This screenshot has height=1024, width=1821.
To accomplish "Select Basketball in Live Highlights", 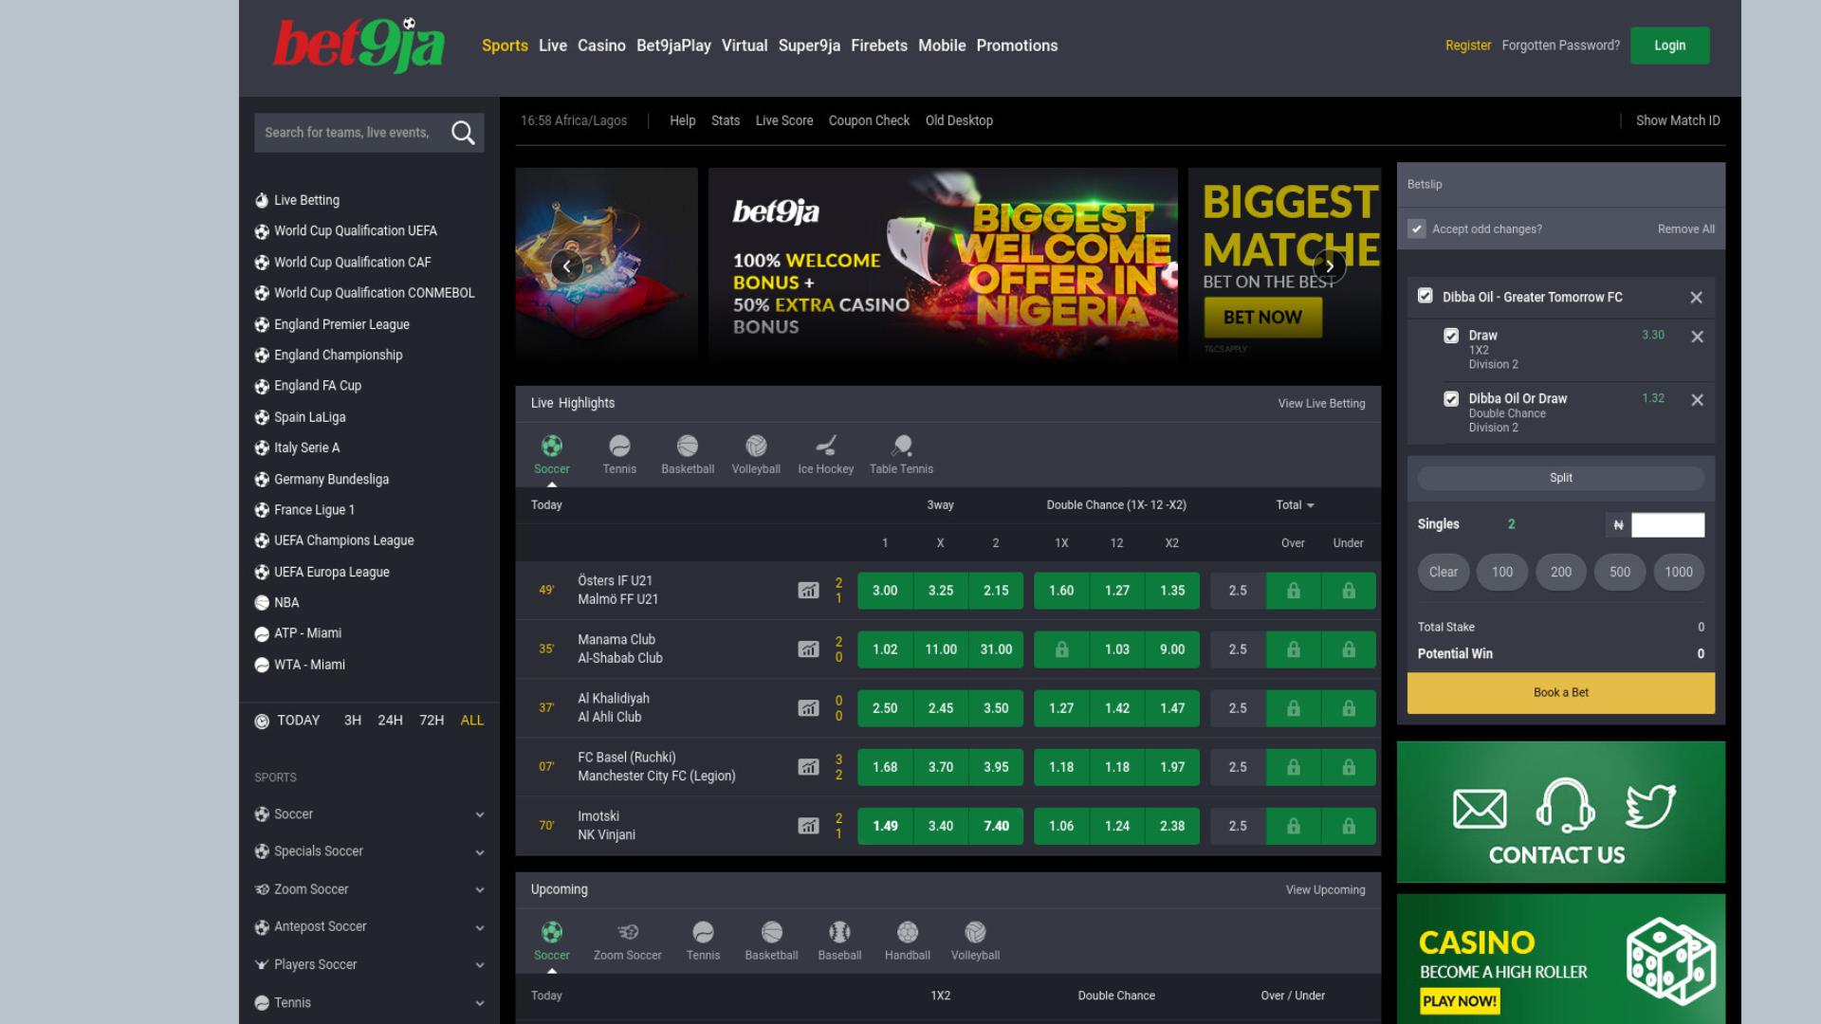I will [x=688, y=454].
